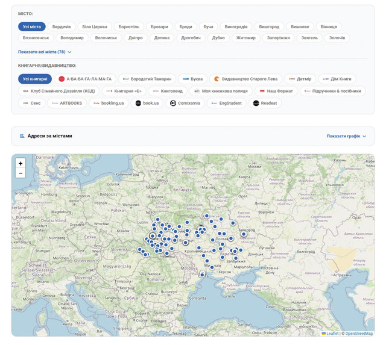Filter by Comixarnia store

coord(185,103)
